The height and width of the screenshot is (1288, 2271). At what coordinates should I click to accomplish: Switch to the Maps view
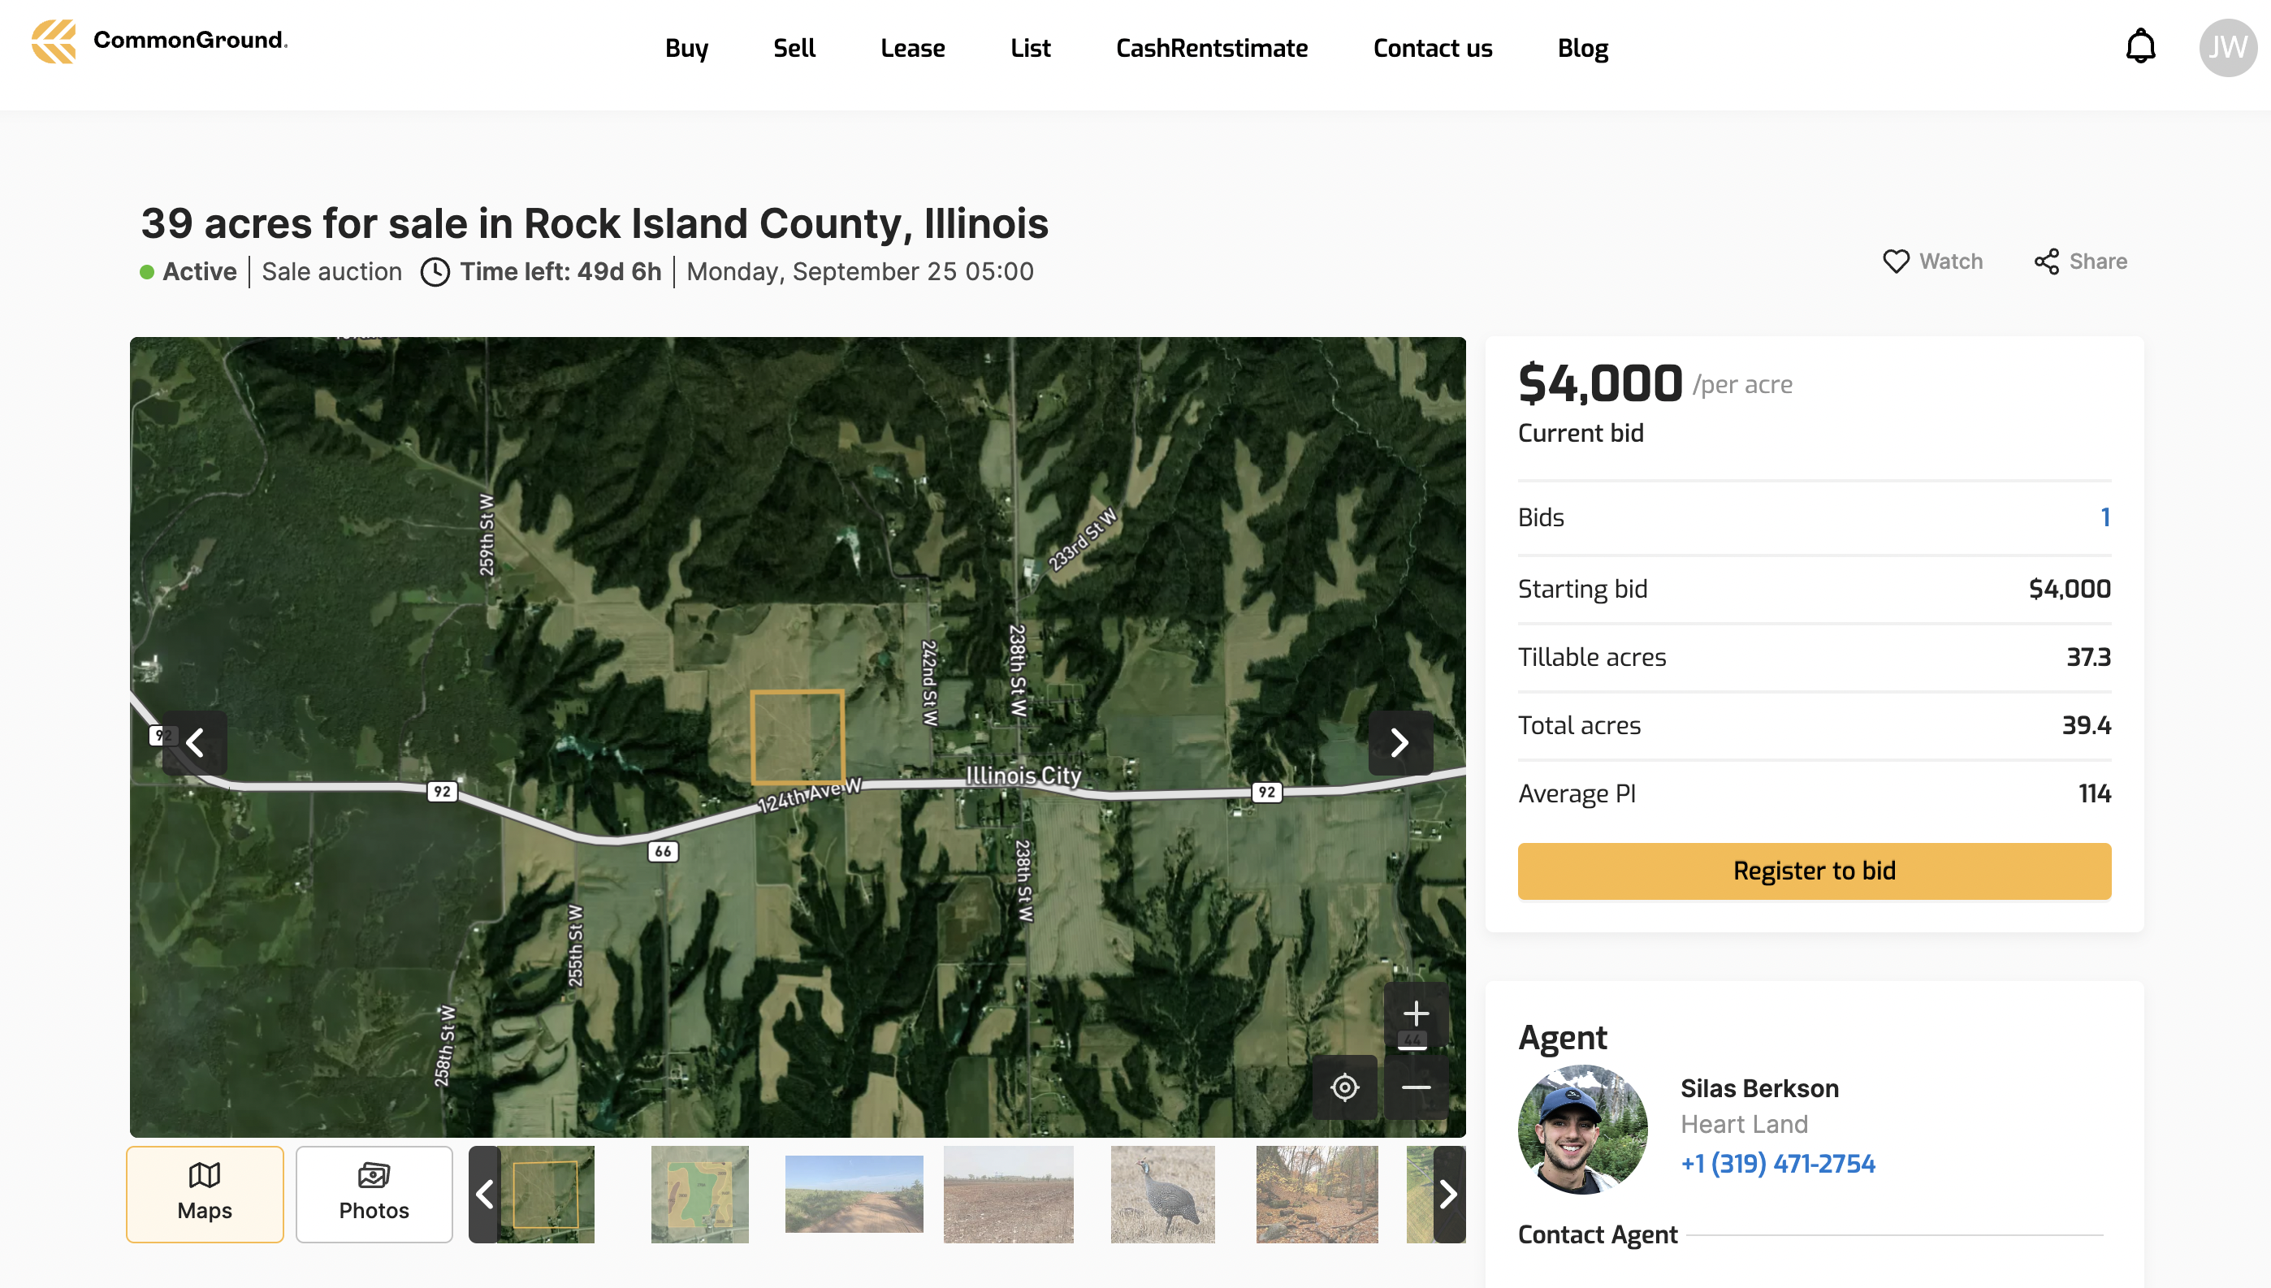(x=205, y=1195)
